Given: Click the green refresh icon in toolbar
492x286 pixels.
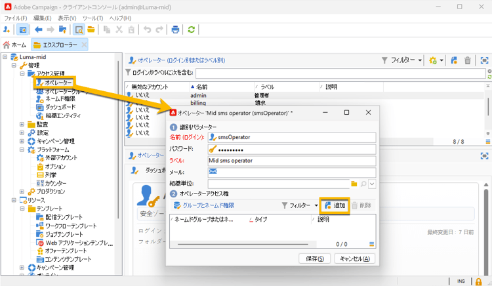Looking at the screenshot, I should click(191, 30).
